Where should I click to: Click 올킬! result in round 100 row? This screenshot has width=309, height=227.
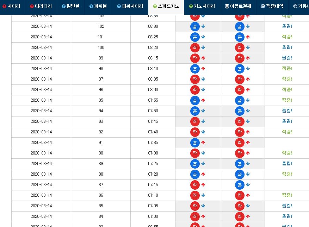click(287, 48)
